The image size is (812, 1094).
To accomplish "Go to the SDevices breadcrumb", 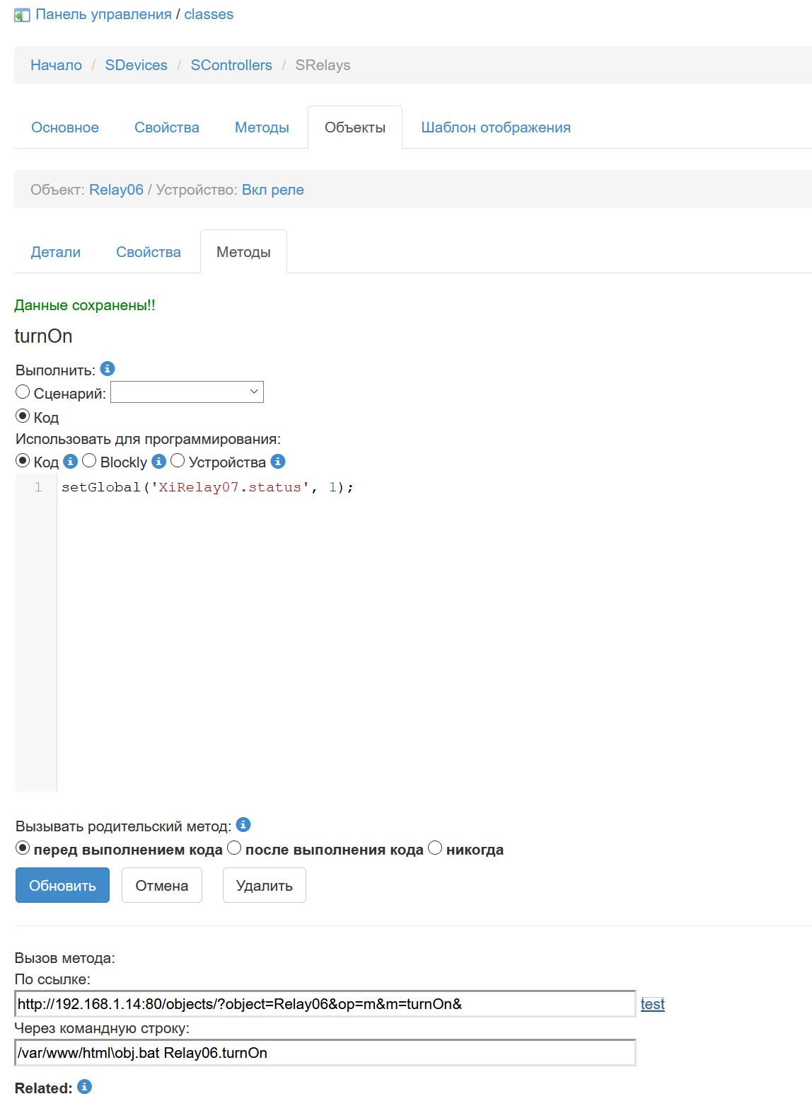I will (137, 65).
